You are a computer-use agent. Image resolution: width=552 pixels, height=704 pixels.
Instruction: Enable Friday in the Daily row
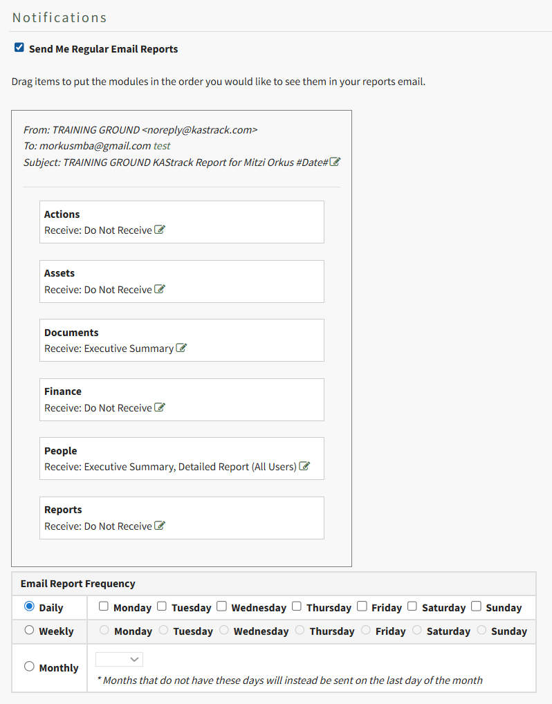(x=362, y=606)
